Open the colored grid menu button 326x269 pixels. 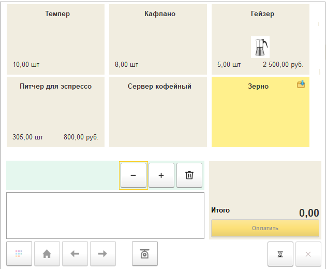point(19,253)
